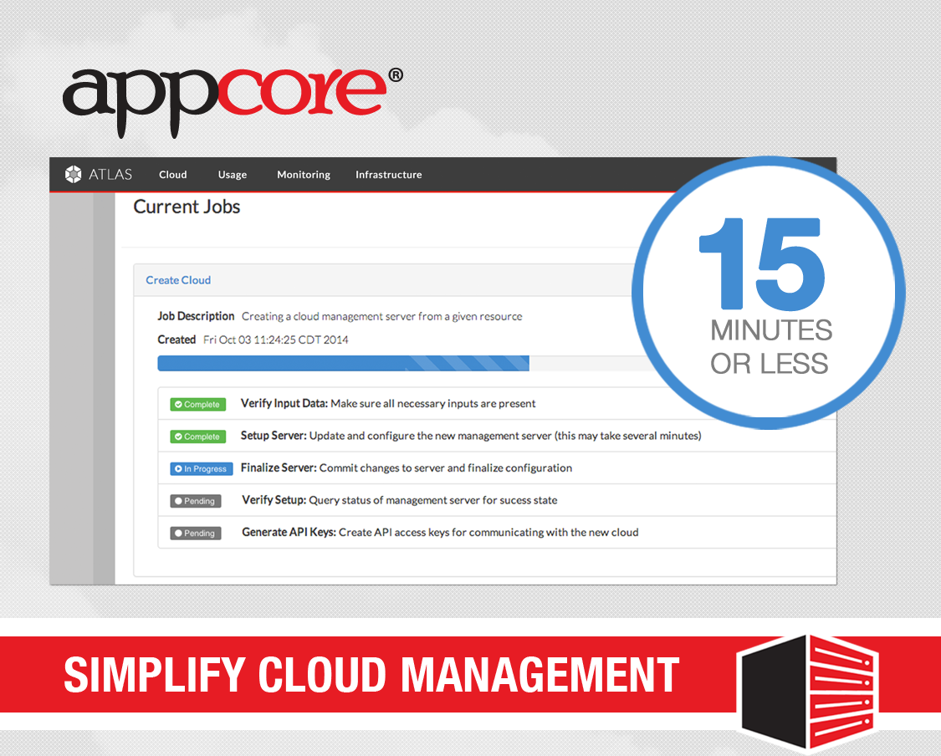Open the Infrastructure menu
The width and height of the screenshot is (941, 756).
click(x=389, y=175)
